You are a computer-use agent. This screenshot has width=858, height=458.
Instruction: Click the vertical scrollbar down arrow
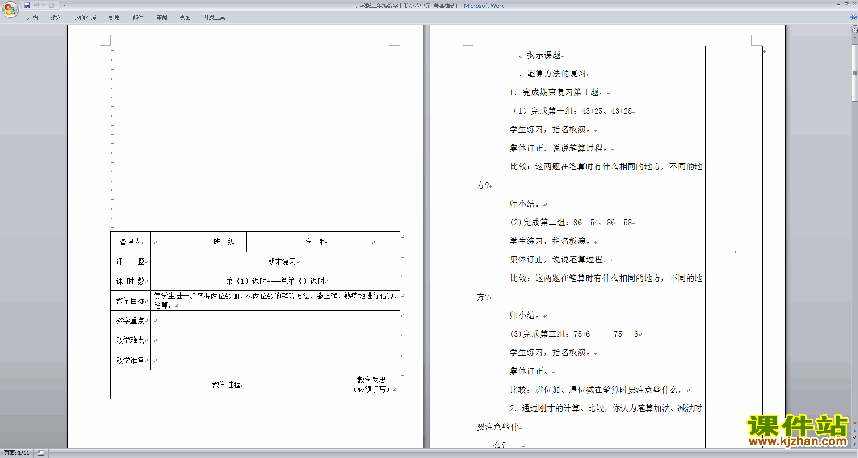(x=854, y=423)
